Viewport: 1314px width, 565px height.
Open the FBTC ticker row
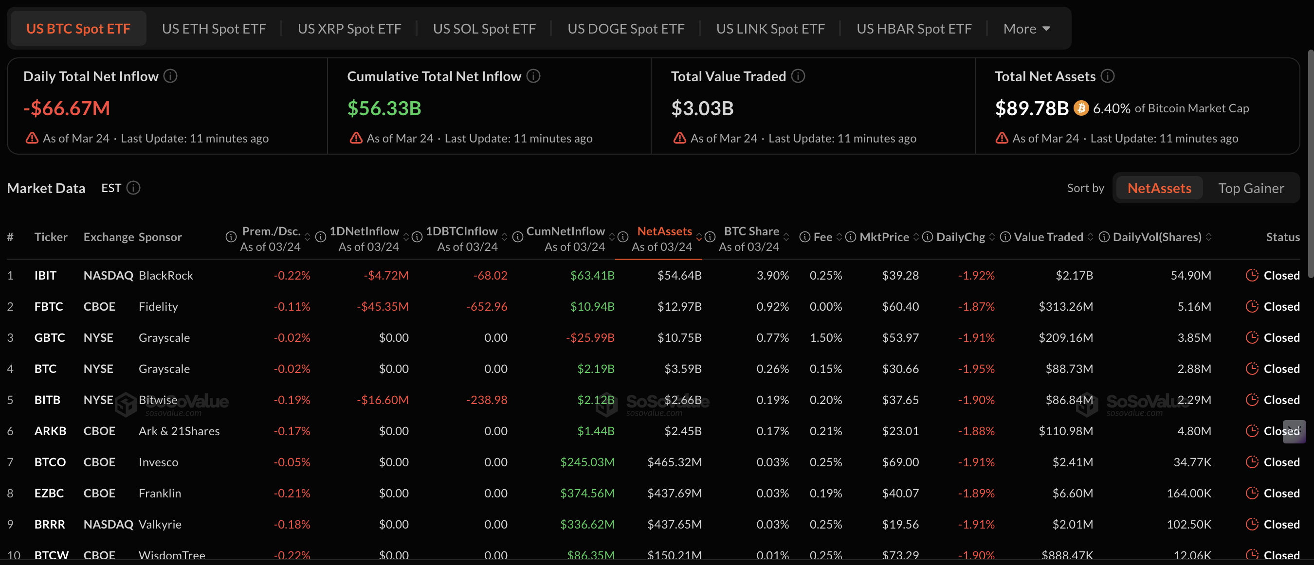[49, 306]
